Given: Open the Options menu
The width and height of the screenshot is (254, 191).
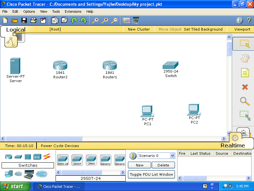Looking at the screenshot, I should tap(29, 11).
